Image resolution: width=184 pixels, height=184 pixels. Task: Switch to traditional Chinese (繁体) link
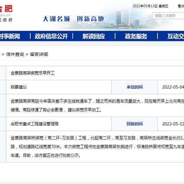click(181, 6)
